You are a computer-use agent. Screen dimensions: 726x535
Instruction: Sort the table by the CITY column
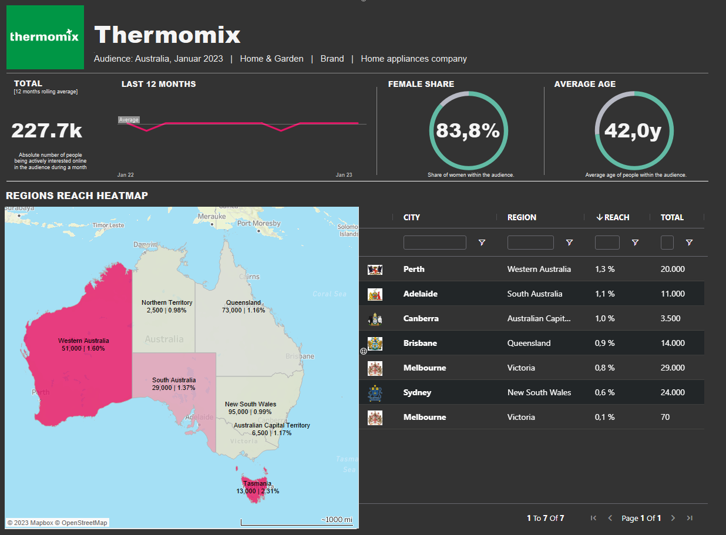pyautogui.click(x=412, y=217)
